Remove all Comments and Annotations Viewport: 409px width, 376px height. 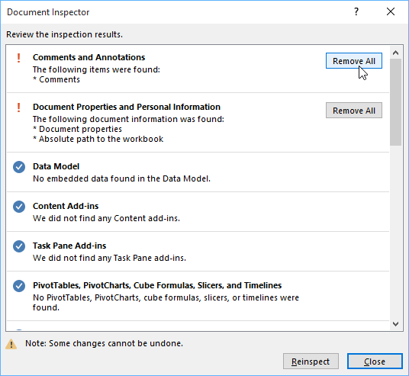point(354,61)
